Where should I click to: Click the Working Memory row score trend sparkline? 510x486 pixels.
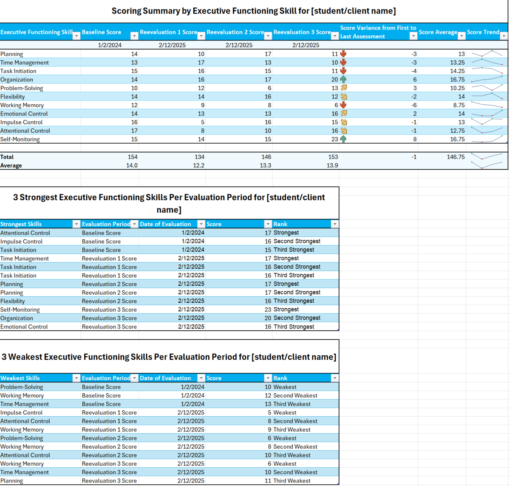(x=487, y=105)
